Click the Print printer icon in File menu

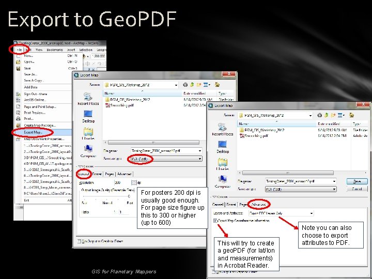point(18,119)
